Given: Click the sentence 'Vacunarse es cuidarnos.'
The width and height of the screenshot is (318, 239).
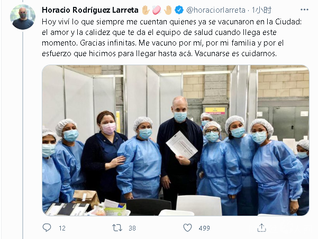Looking at the screenshot, I should [x=235, y=54].
